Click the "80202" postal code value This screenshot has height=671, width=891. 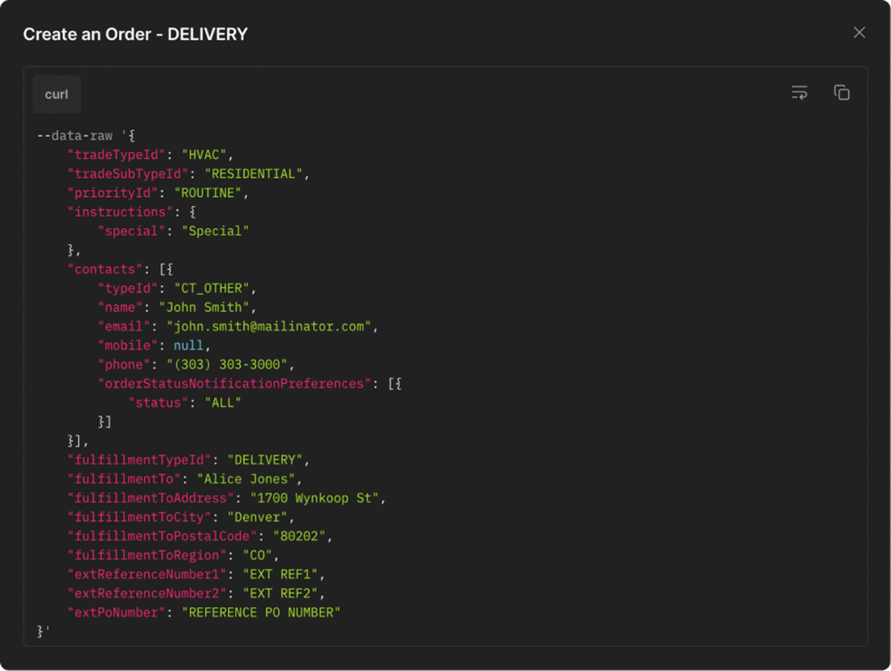299,536
